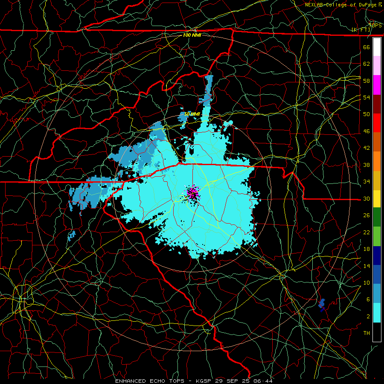This screenshot has height=384, width=384.
Task: Click the '6' legend value
Action: pos(368,300)
